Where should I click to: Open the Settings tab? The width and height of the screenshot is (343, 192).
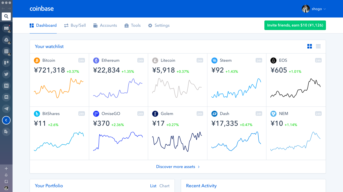pyautogui.click(x=159, y=25)
